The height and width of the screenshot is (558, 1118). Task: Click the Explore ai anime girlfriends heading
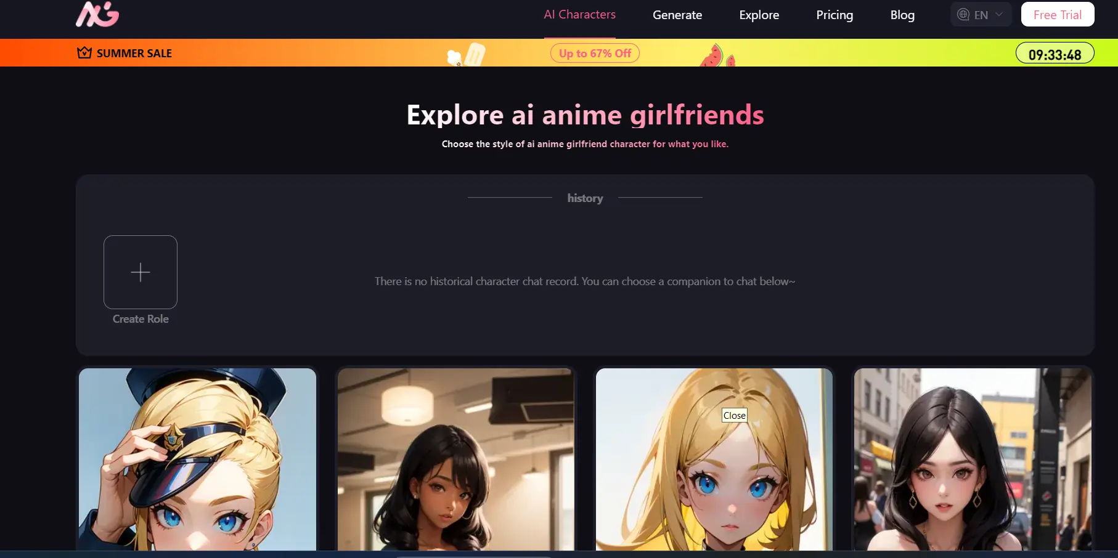(585, 115)
